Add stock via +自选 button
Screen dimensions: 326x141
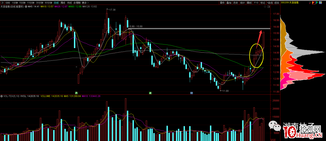270,2
